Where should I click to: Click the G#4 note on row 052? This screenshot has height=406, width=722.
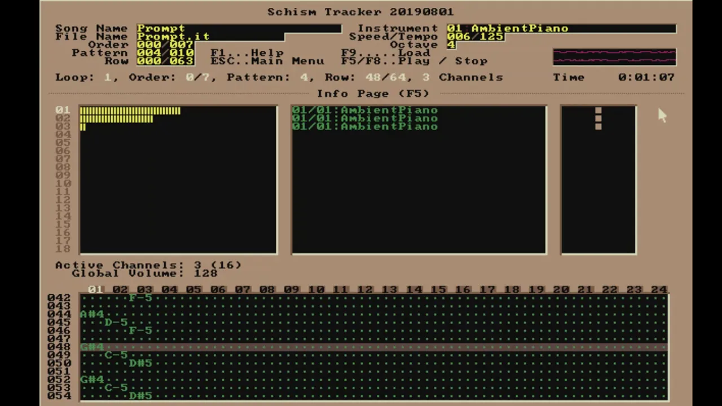tap(92, 379)
